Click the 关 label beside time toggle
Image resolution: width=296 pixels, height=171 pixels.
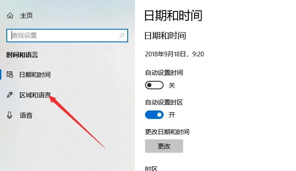point(172,85)
